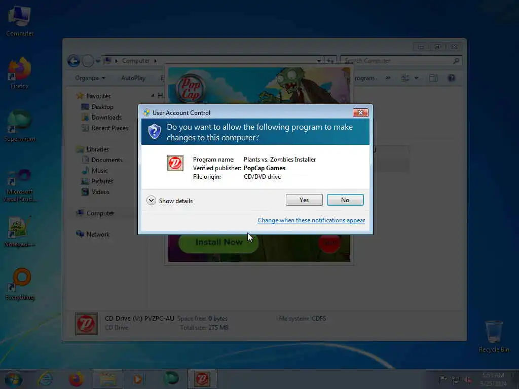Screen dimensions: 519x389
Task: Click the Action Center flag tray icon
Action: pos(443,379)
